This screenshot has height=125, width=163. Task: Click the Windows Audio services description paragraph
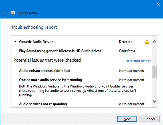78,91
